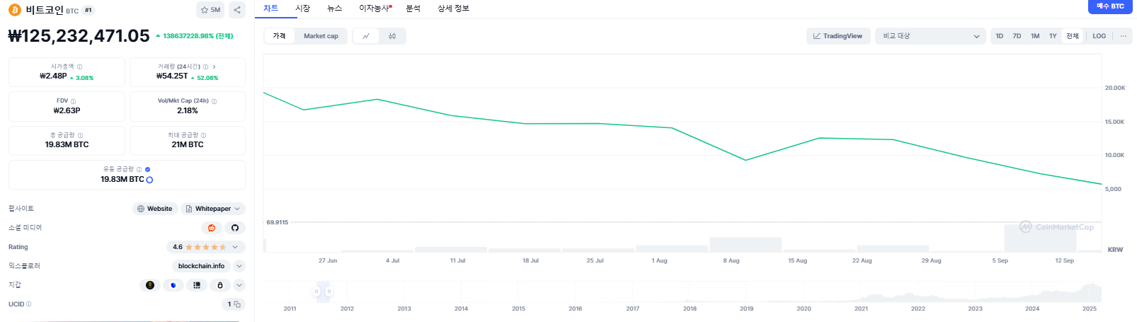Open the Reddit social media icon
This screenshot has width=1137, height=322.
[x=212, y=228]
